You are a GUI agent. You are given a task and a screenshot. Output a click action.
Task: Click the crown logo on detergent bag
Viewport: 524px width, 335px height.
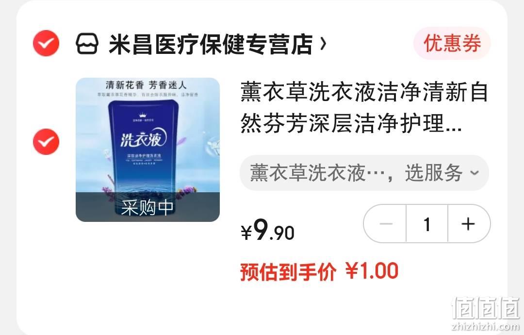coord(143,116)
